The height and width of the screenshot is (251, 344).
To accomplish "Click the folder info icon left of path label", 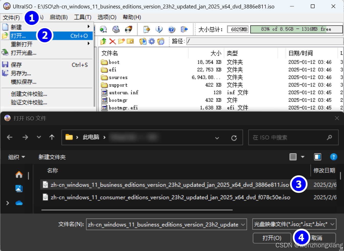I will [161, 41].
